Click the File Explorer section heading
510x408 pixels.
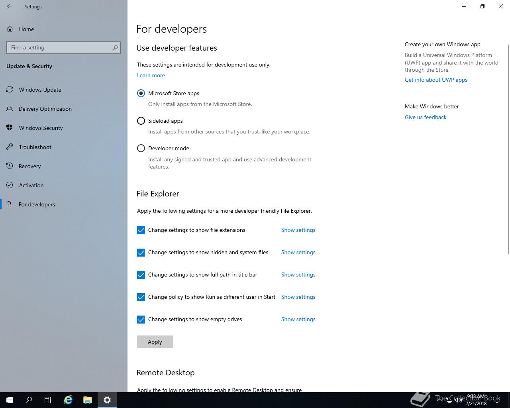tap(158, 194)
